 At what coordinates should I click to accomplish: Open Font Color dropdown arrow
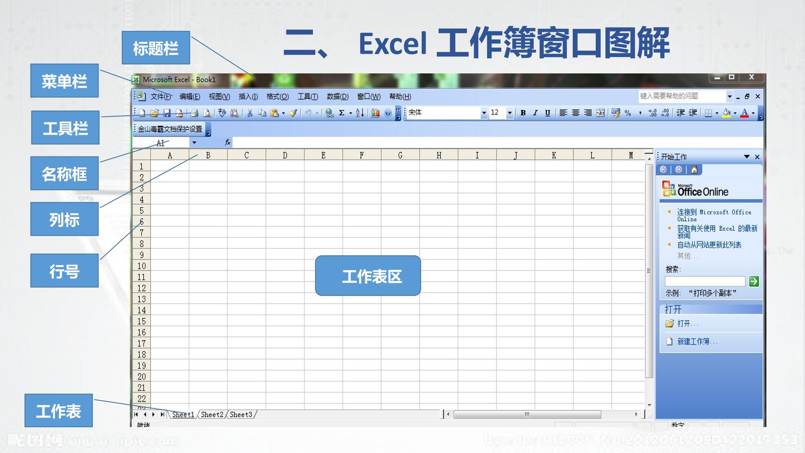tap(753, 113)
